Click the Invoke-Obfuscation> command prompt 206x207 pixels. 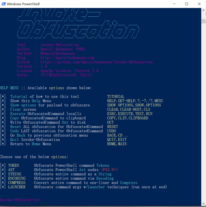[20, 200]
